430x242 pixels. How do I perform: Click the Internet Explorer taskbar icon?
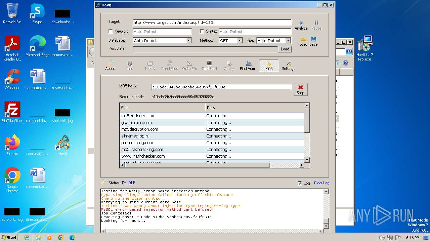(x=27, y=238)
